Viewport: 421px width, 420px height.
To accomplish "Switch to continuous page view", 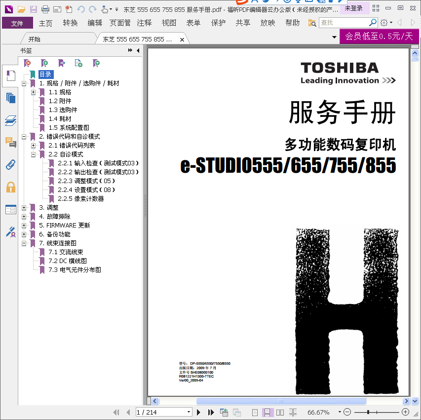I will click(x=268, y=412).
